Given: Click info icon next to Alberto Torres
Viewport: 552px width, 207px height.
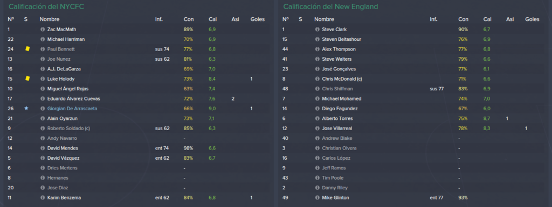Looking at the screenshot, I should pos(317,119).
